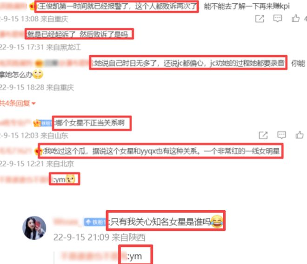Click the blurred username beside the avatar
307x264 pixels.
(x=67, y=222)
